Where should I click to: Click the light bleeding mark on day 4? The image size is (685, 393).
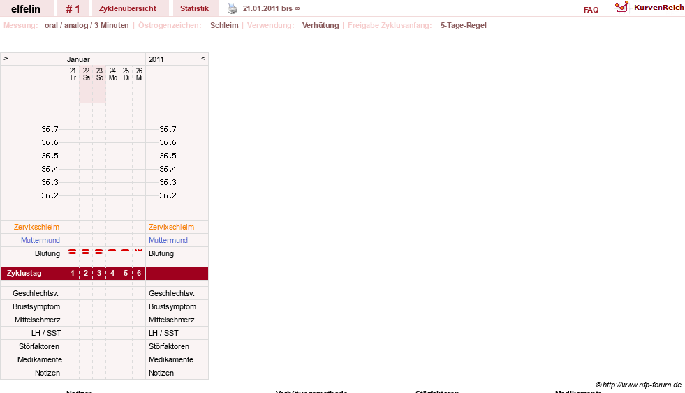tap(112, 250)
